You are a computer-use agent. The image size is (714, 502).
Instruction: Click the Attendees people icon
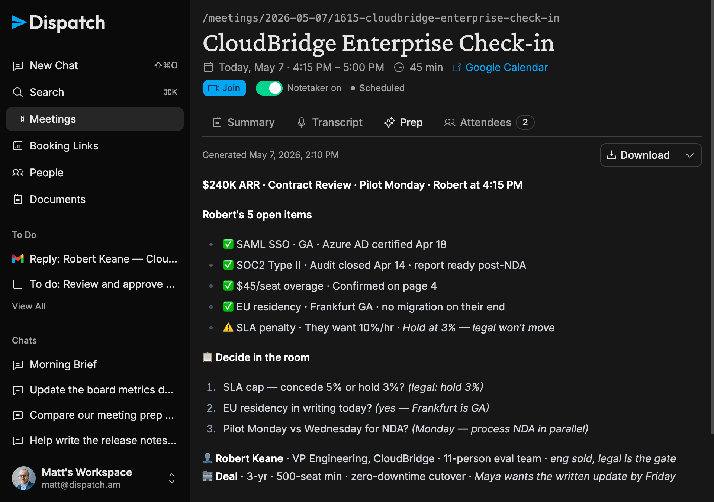[x=450, y=122]
